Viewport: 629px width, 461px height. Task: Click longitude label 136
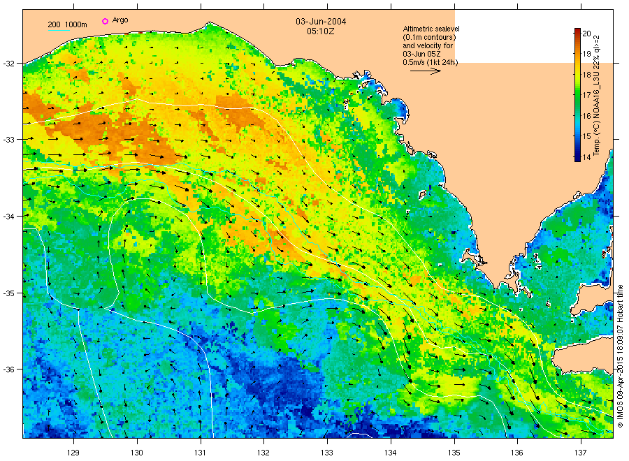click(517, 453)
